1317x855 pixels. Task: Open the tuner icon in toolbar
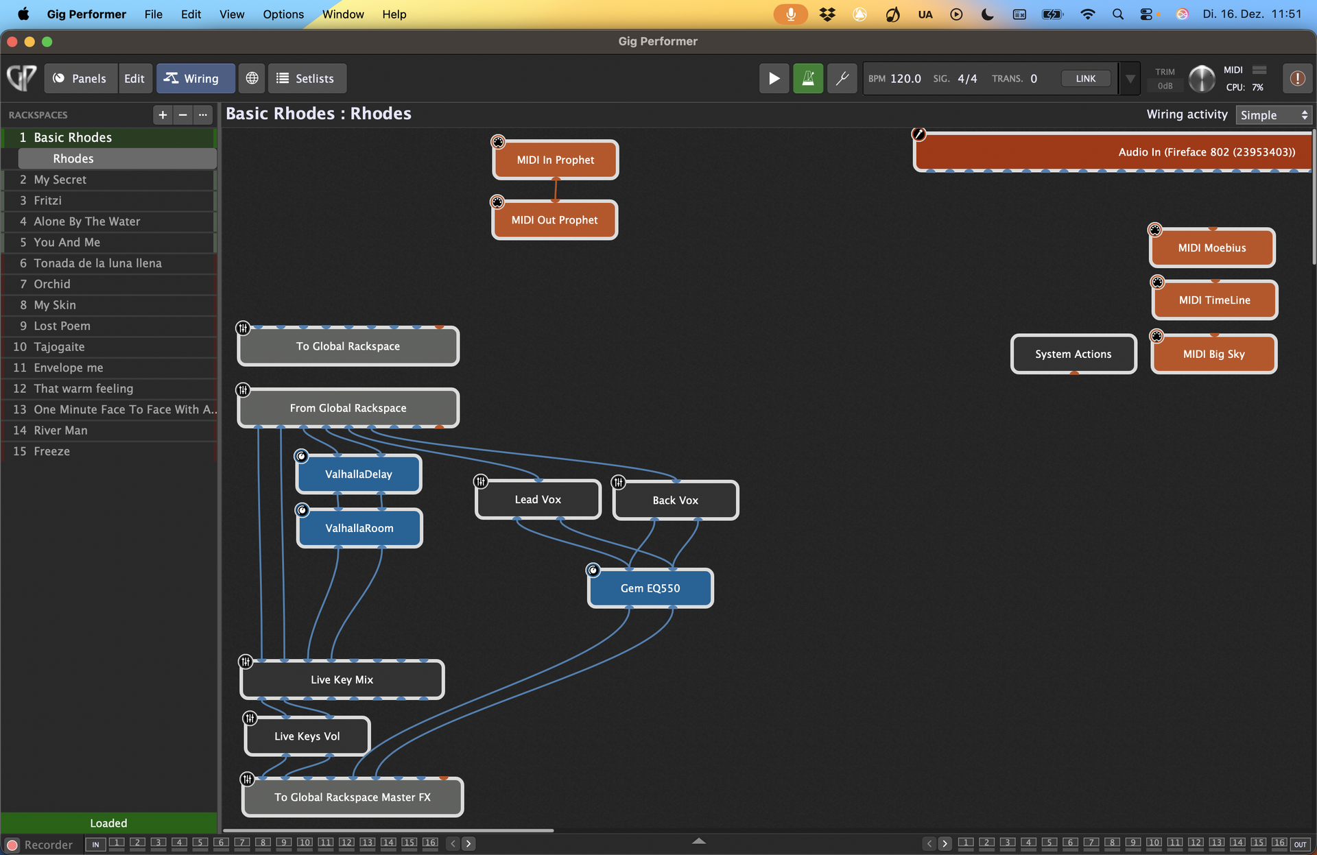[842, 78]
